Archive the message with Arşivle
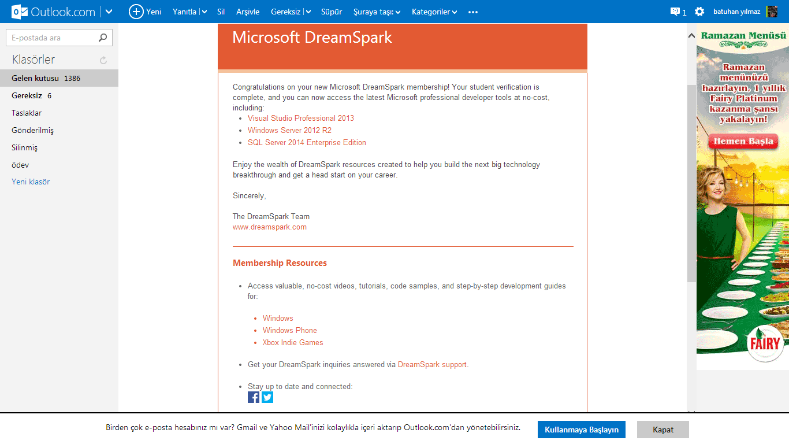Screen dimensions: 789x444 (248, 12)
